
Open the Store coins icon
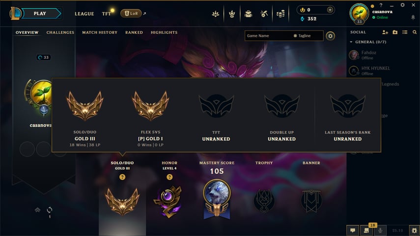pyautogui.click(x=280, y=14)
